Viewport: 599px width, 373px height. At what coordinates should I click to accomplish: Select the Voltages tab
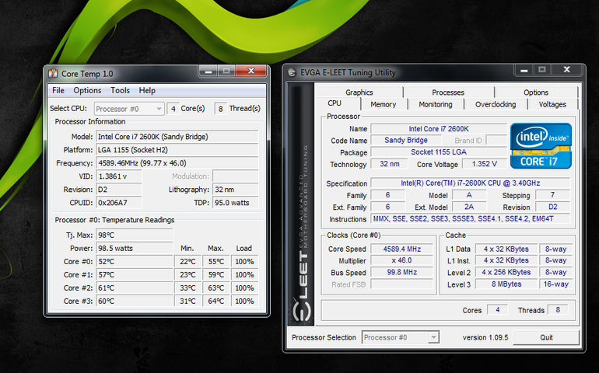(552, 104)
